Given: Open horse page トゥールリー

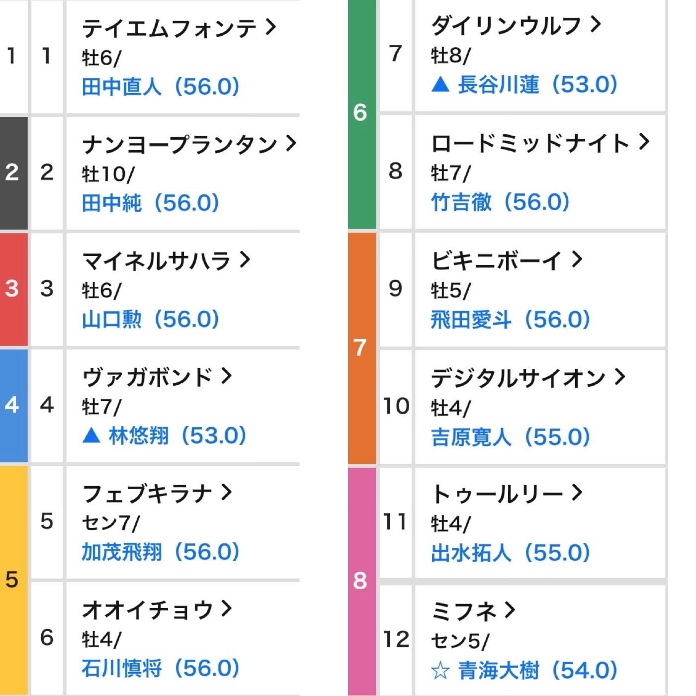Looking at the screenshot, I should (497, 494).
